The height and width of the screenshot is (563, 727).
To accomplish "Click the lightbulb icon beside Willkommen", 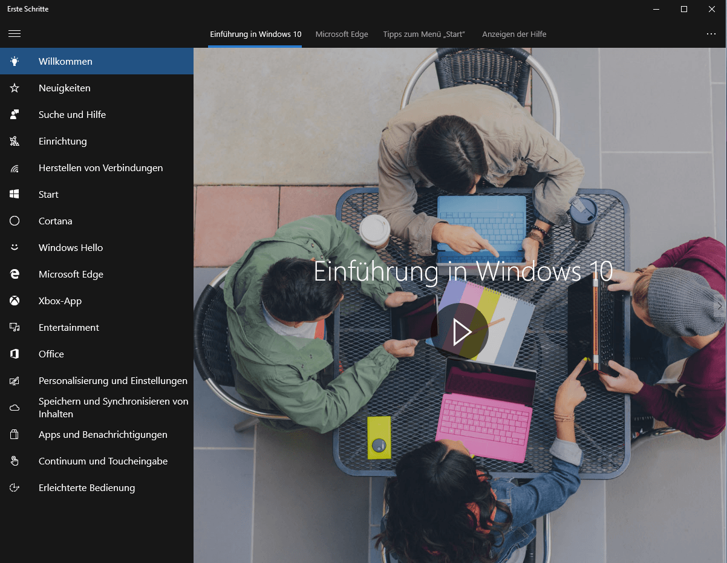I will [15, 61].
